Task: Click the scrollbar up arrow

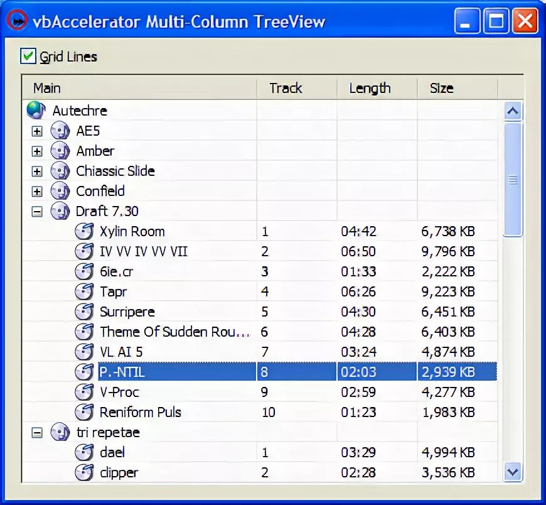Action: pyautogui.click(x=513, y=111)
